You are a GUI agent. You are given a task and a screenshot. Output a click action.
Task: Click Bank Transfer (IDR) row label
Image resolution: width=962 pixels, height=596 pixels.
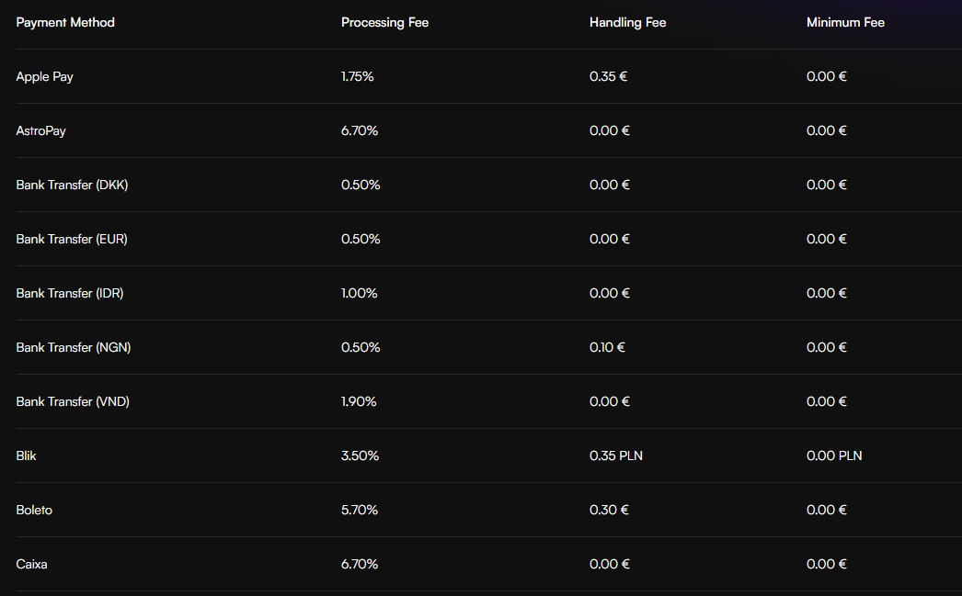click(70, 293)
